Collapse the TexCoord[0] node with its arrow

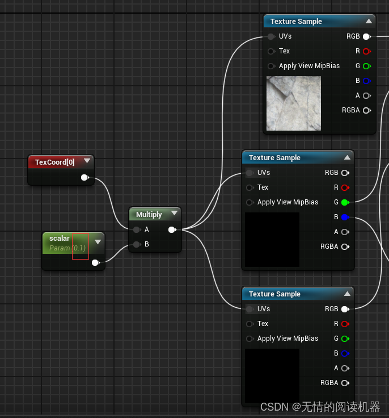[x=87, y=161]
